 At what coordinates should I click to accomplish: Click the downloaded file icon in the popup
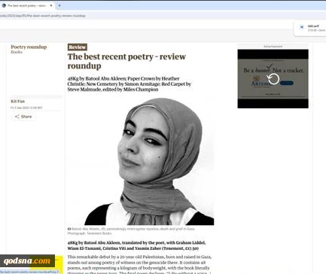[x=302, y=27]
